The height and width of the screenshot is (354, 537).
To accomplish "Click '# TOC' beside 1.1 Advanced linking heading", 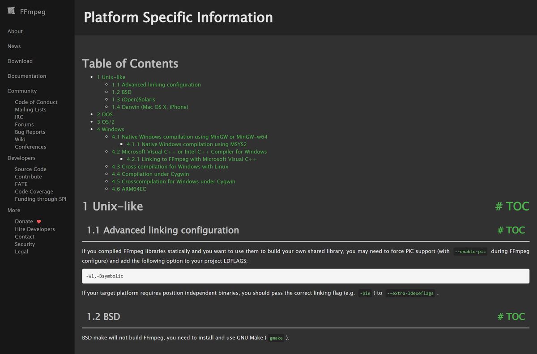I will point(511,230).
